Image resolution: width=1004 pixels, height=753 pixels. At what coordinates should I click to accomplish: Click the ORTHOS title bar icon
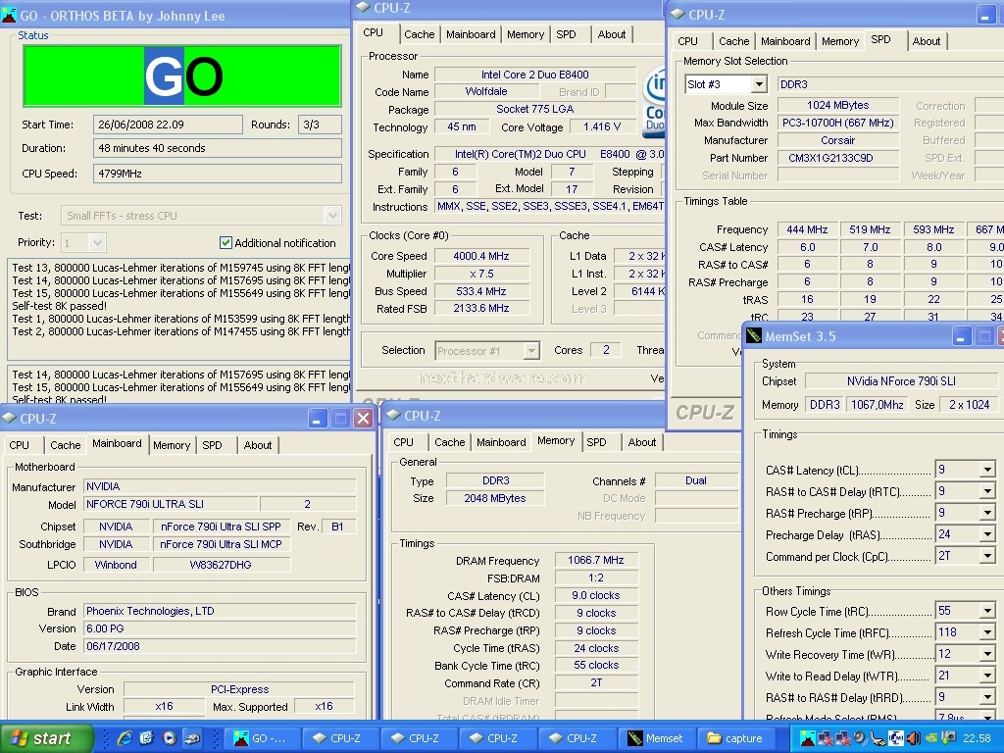(9, 16)
